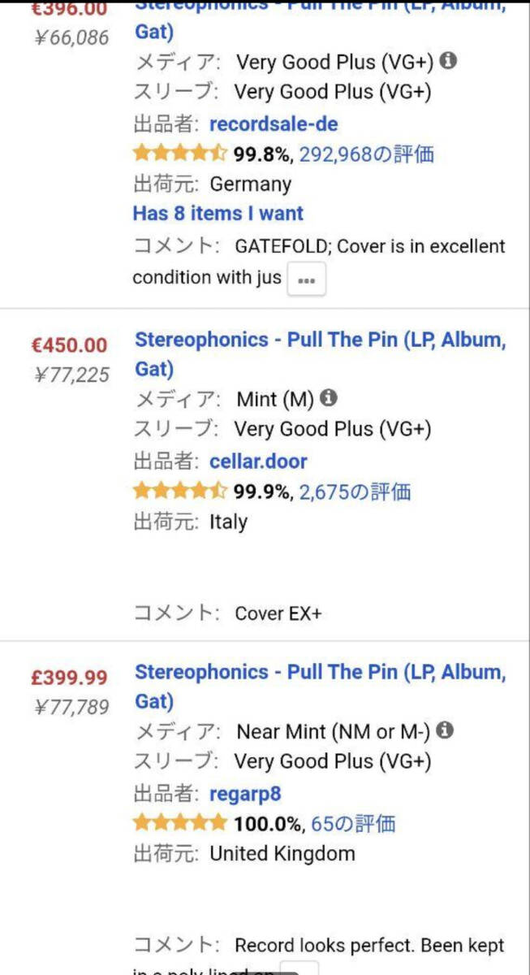Click info icon next to Near Mint grade
Screen dimensions: 530x975
click(x=445, y=730)
